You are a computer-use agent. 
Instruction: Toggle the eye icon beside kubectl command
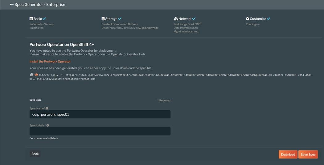pyautogui.click(x=36, y=75)
